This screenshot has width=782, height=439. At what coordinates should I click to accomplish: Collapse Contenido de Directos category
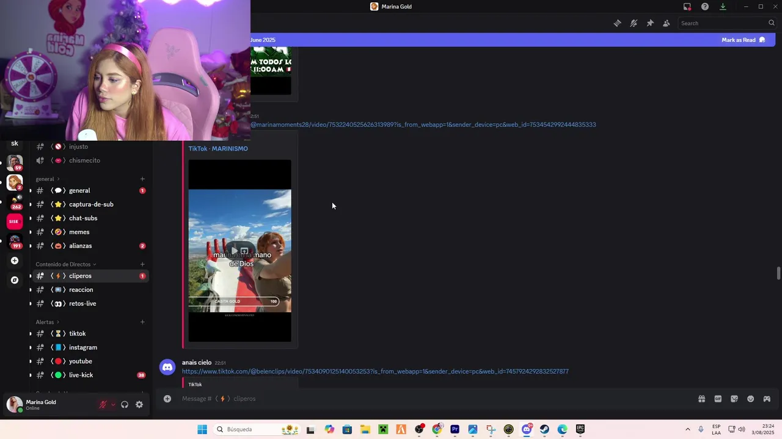(66, 264)
